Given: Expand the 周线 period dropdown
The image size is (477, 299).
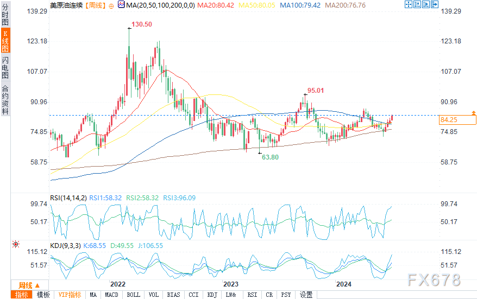Looking at the screenshot, I should (x=29, y=285).
